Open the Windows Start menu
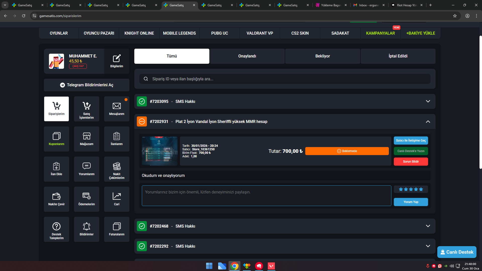The height and width of the screenshot is (271, 482). click(209, 266)
